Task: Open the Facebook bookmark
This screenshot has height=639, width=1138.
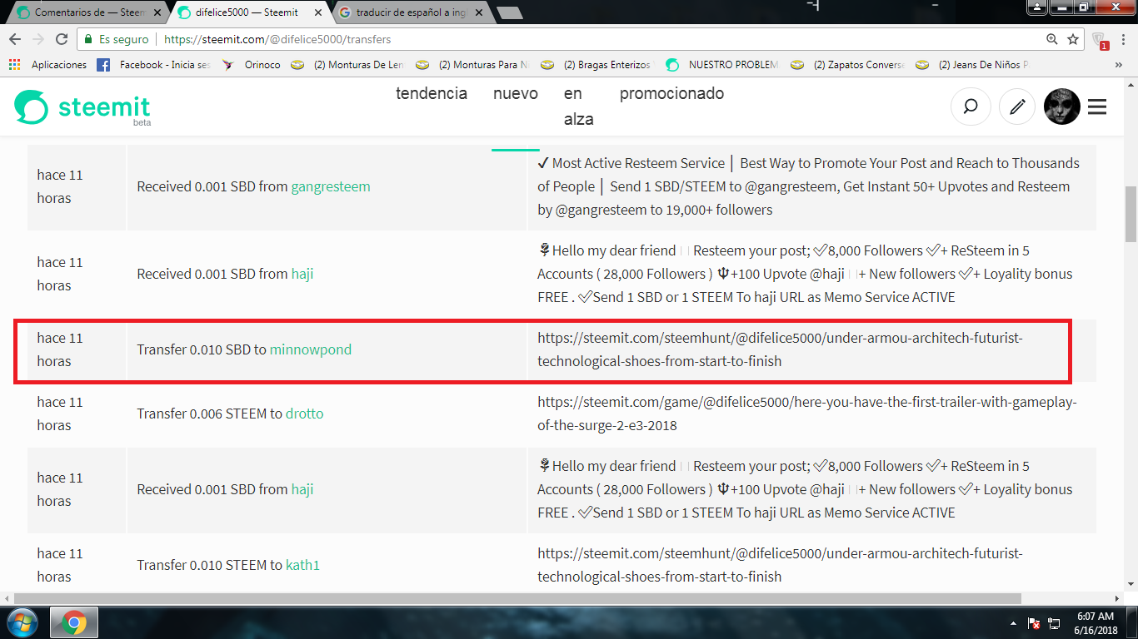Action: (155, 64)
